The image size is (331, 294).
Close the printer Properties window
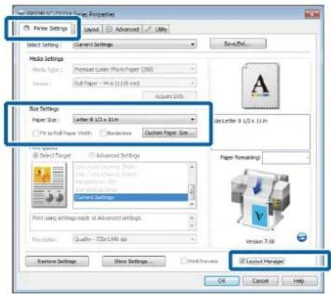click(312, 14)
